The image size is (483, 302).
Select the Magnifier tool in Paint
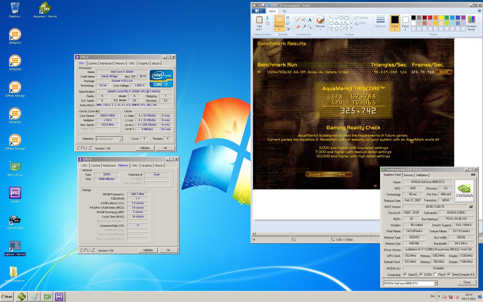click(x=310, y=27)
